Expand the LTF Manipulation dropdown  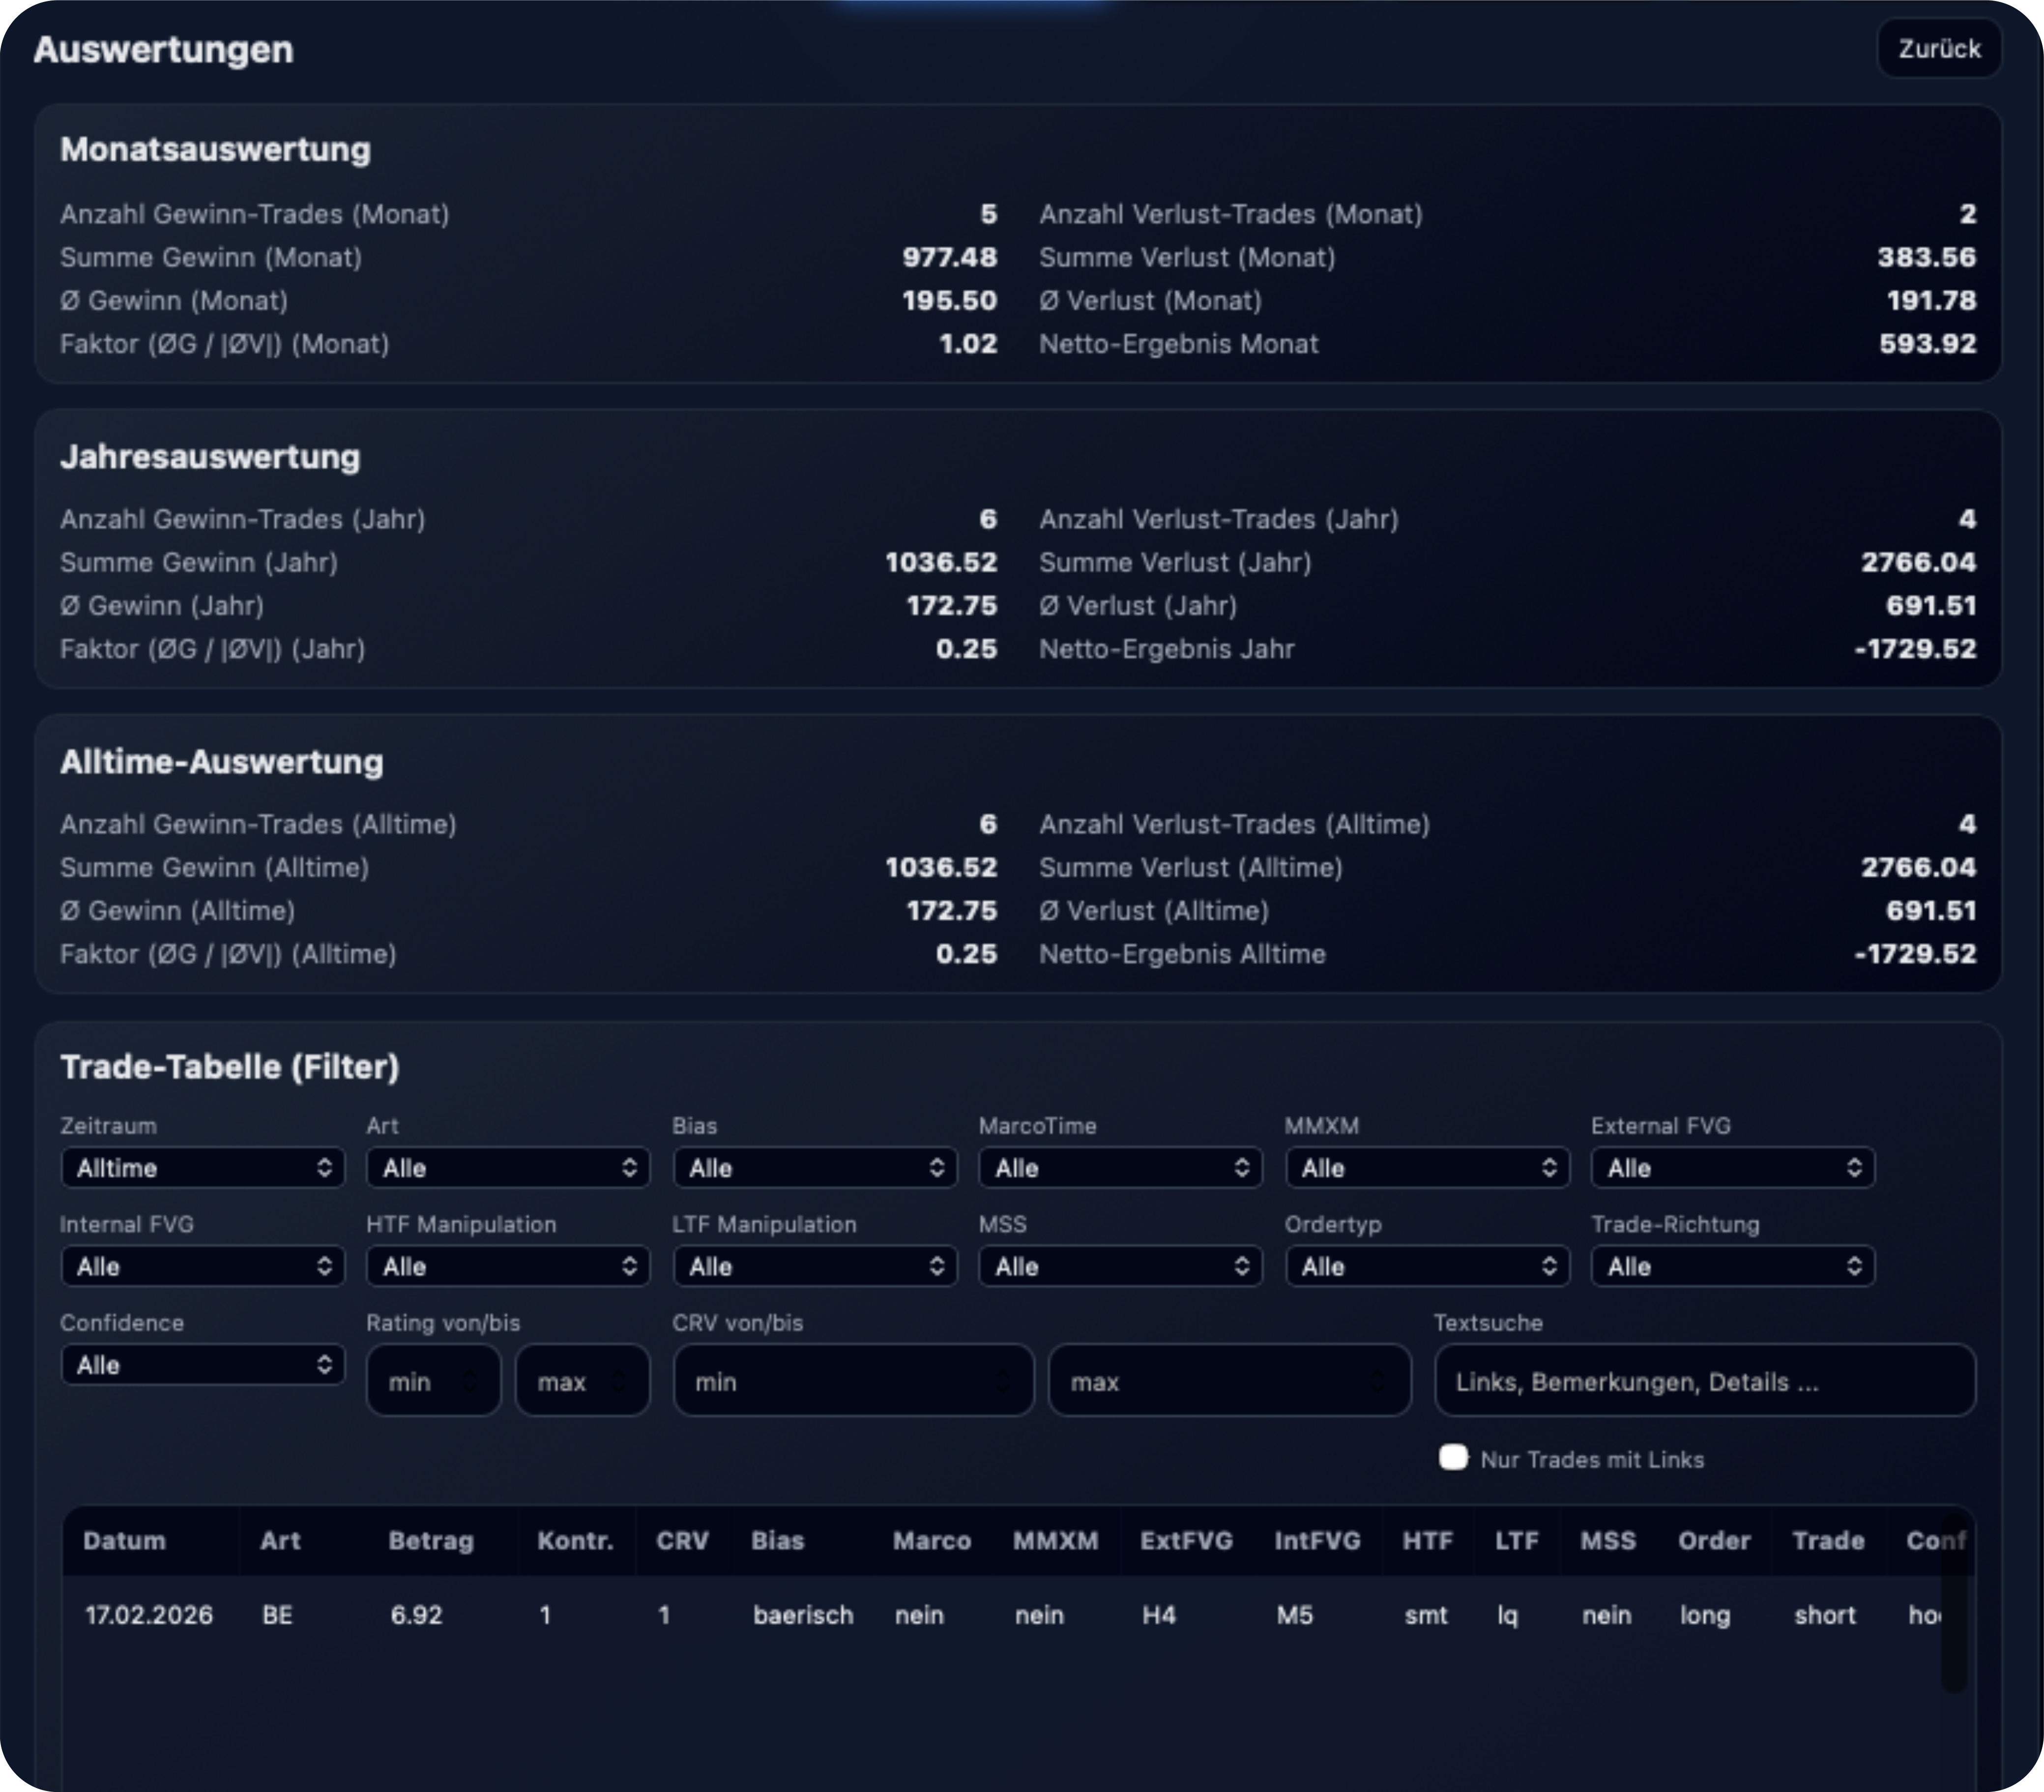(x=814, y=1266)
